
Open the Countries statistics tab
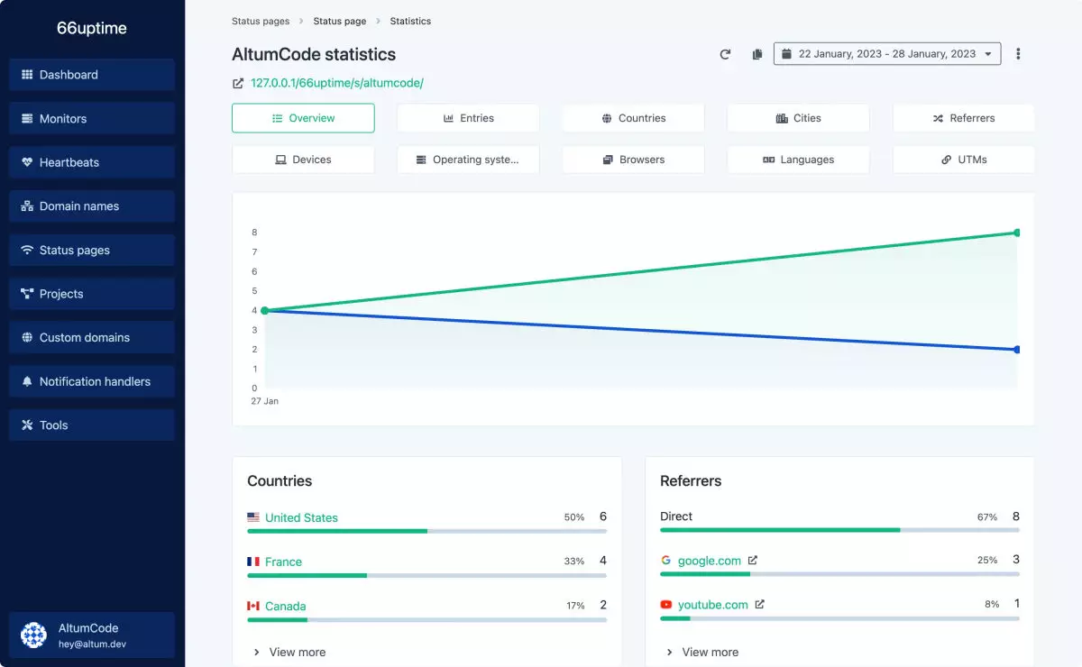point(633,118)
